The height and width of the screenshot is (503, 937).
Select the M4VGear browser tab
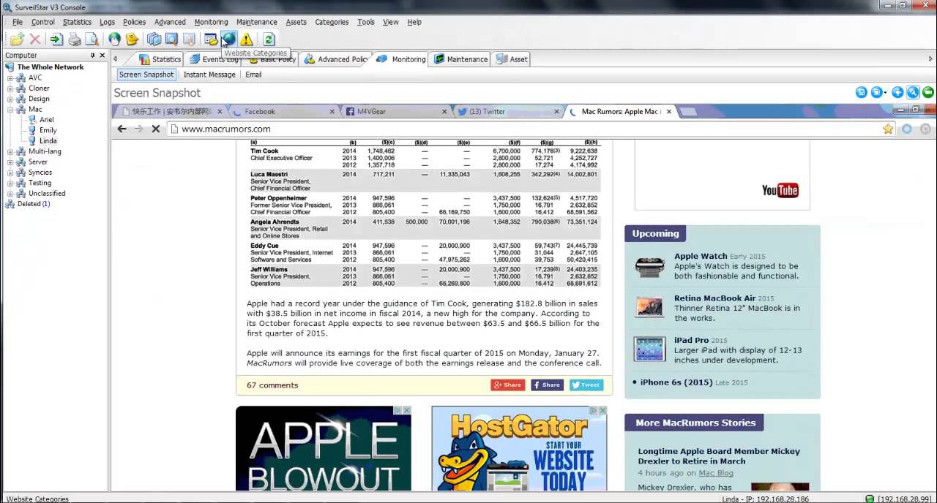(x=395, y=112)
